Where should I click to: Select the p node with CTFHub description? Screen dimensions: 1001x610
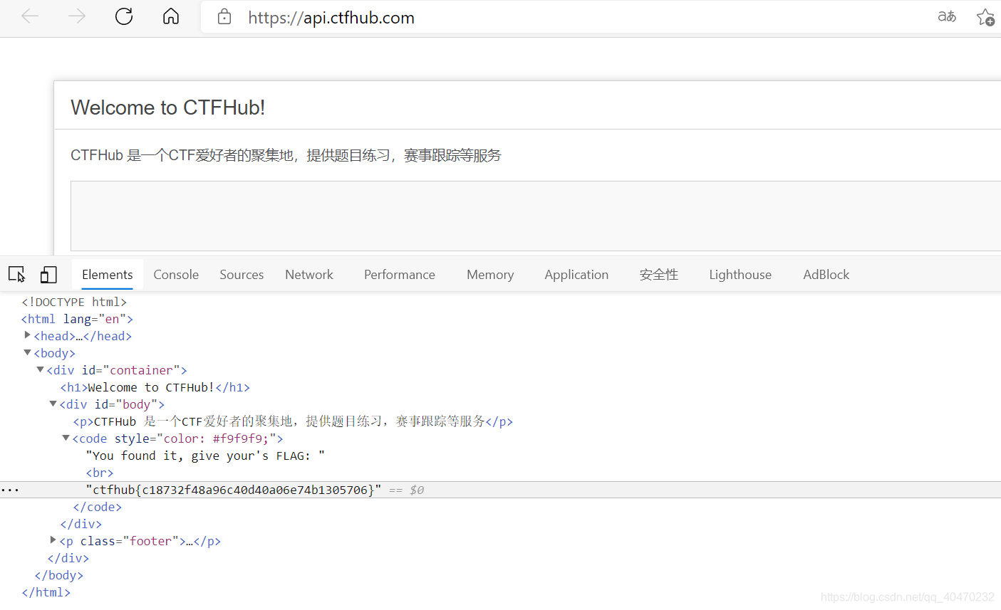(x=293, y=421)
